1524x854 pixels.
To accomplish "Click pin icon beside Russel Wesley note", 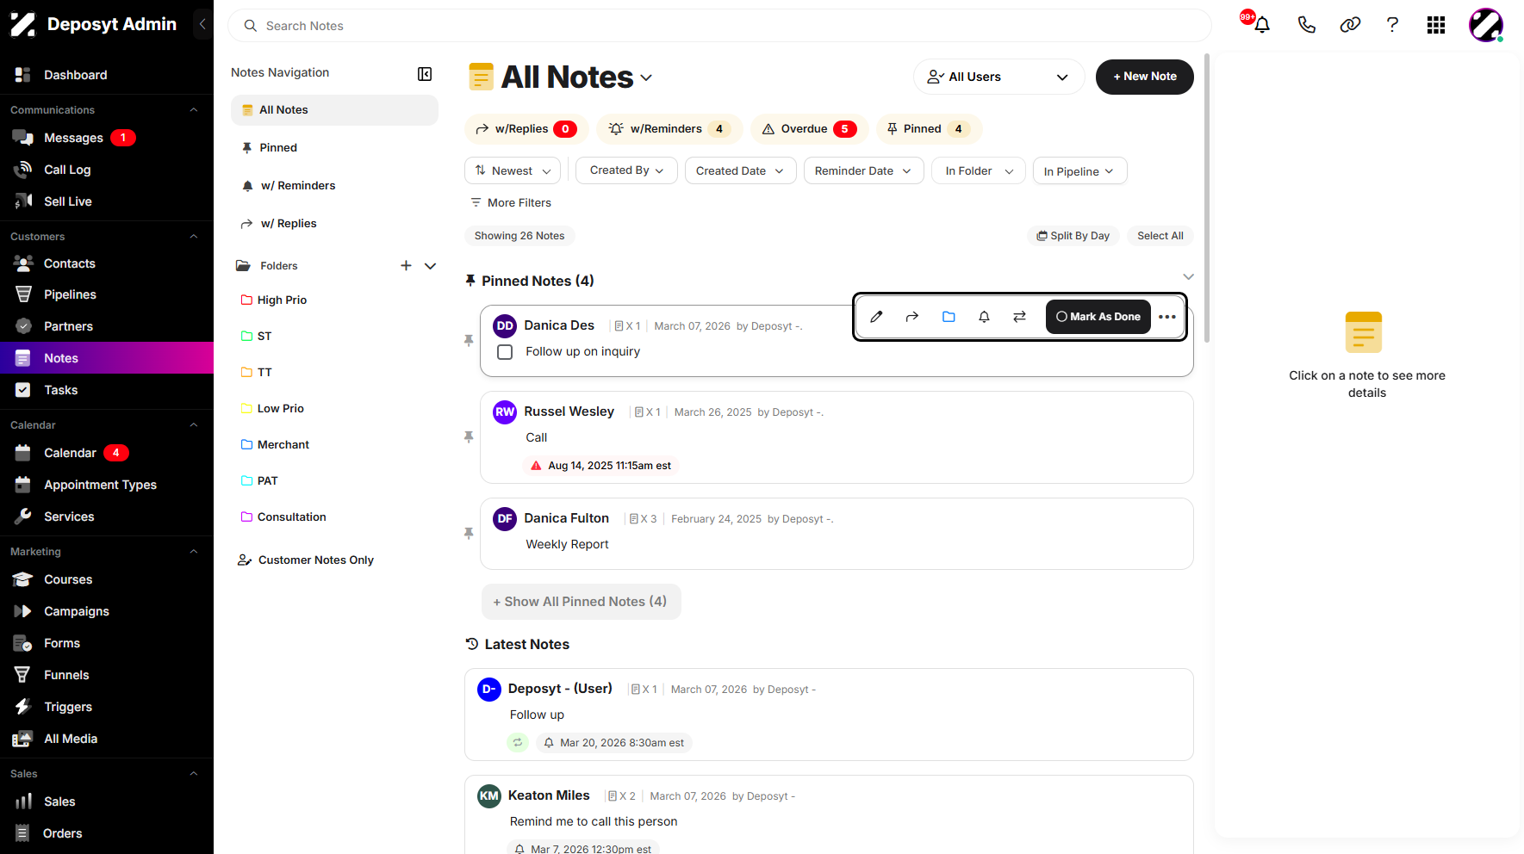I will click(469, 437).
